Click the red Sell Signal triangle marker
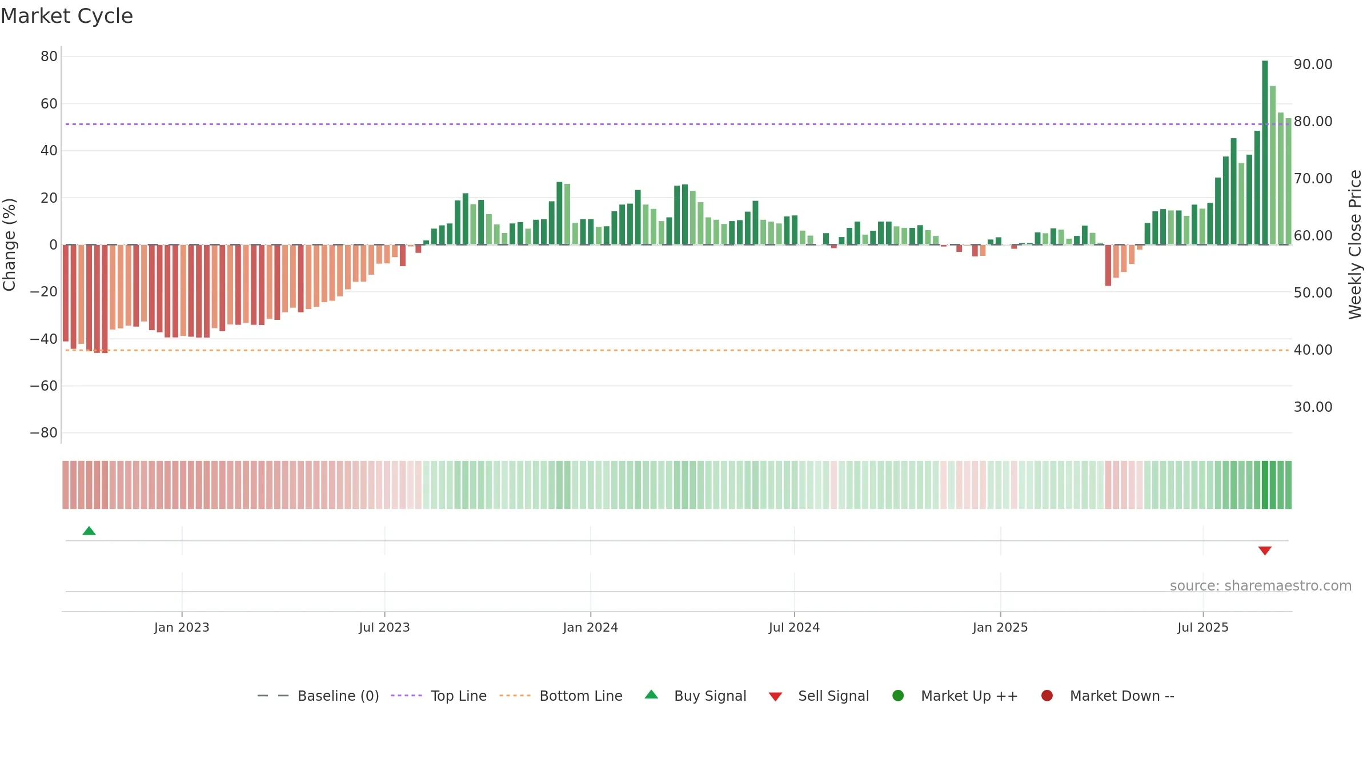 pos(1265,551)
